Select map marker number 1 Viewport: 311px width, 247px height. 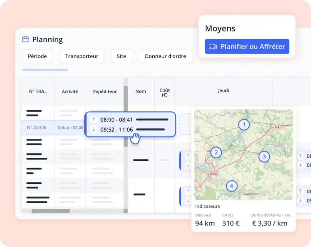click(x=244, y=124)
